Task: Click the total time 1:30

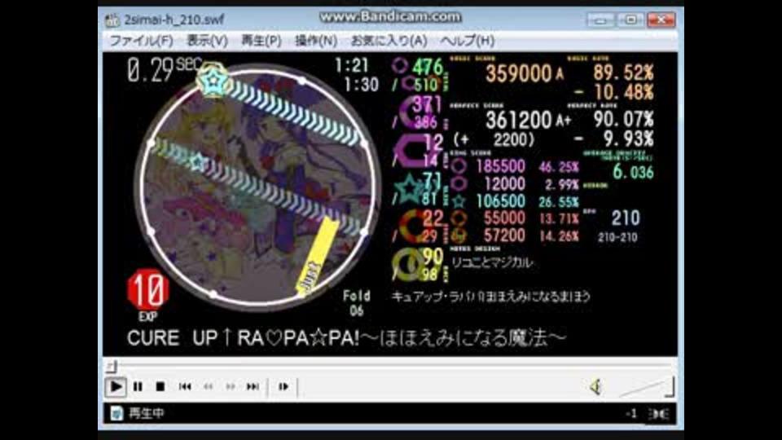Action: coord(361,85)
